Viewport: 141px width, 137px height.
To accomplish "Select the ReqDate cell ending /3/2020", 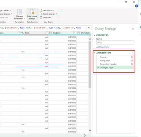I will tap(62, 77).
